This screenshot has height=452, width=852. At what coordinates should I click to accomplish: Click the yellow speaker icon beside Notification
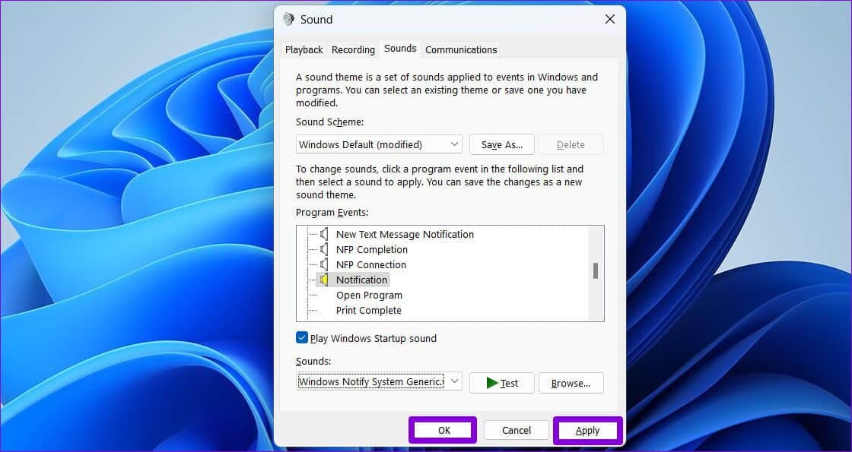[x=324, y=280]
